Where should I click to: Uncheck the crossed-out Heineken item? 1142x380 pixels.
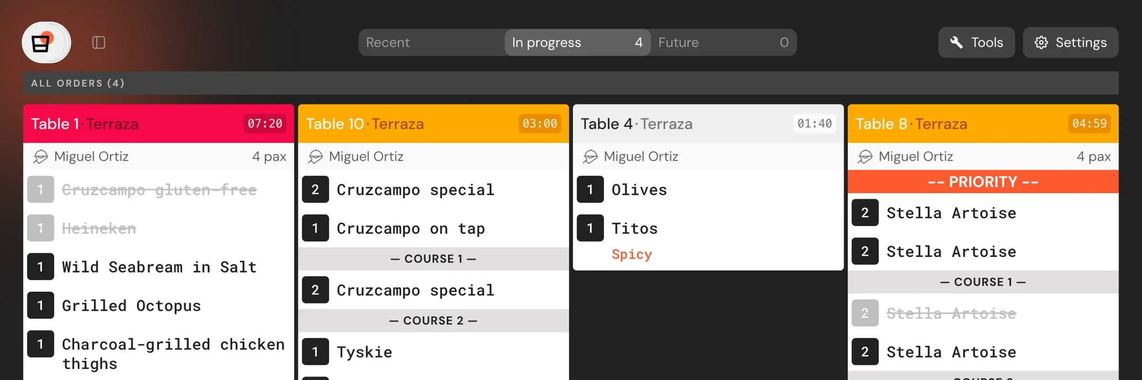[x=99, y=228]
